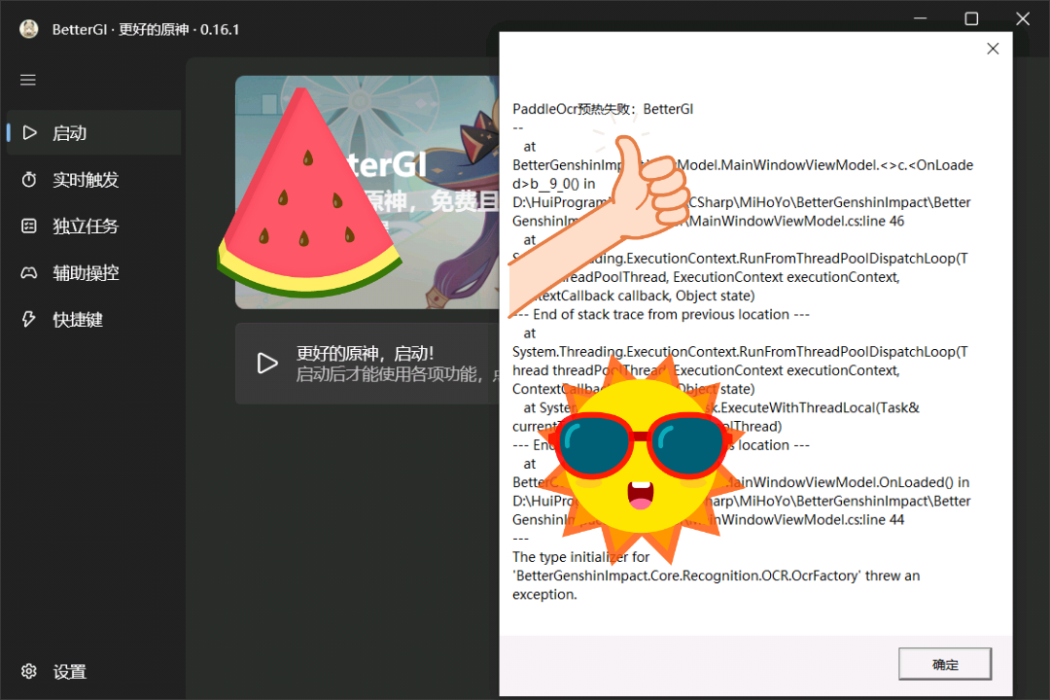This screenshot has width=1050, height=700.
Task: Click the stopwatch icon beside 实时触发
Action: click(x=29, y=180)
